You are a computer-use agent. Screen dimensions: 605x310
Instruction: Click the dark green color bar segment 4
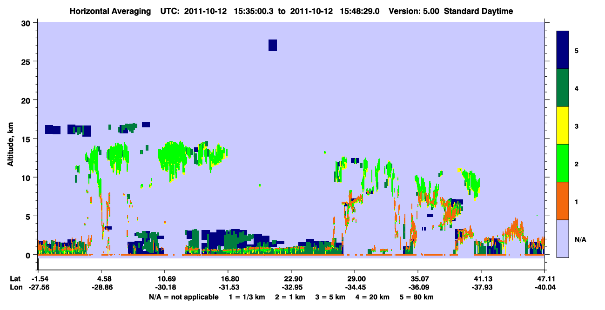pos(563,88)
